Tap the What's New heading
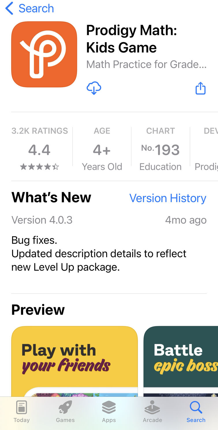This screenshot has height=430, width=218. [x=51, y=197]
